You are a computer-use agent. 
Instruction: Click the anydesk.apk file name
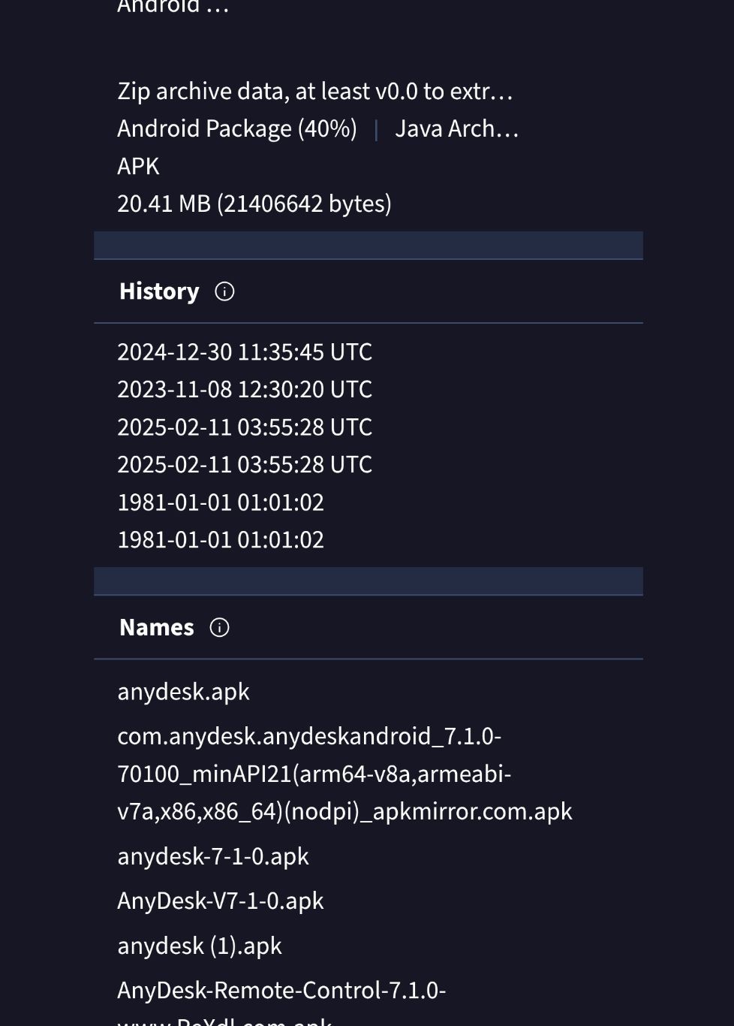pyautogui.click(x=183, y=691)
